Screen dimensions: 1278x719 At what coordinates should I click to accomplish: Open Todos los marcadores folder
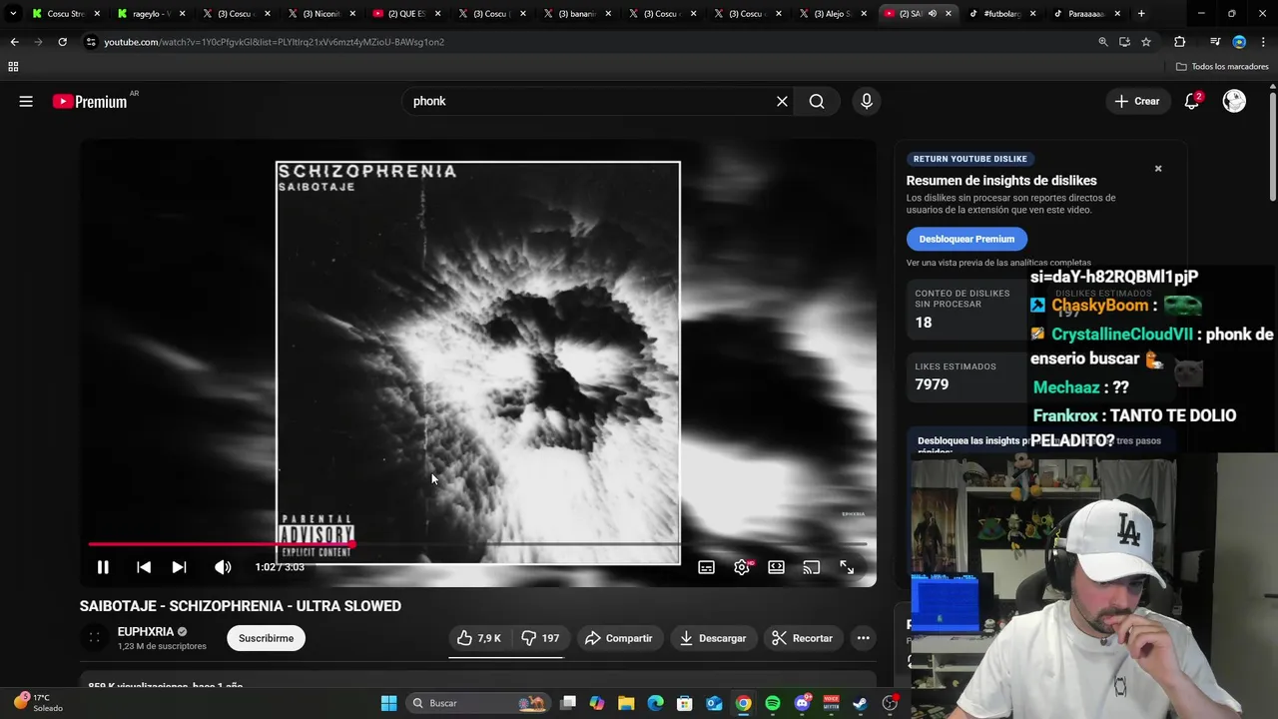[1222, 67]
